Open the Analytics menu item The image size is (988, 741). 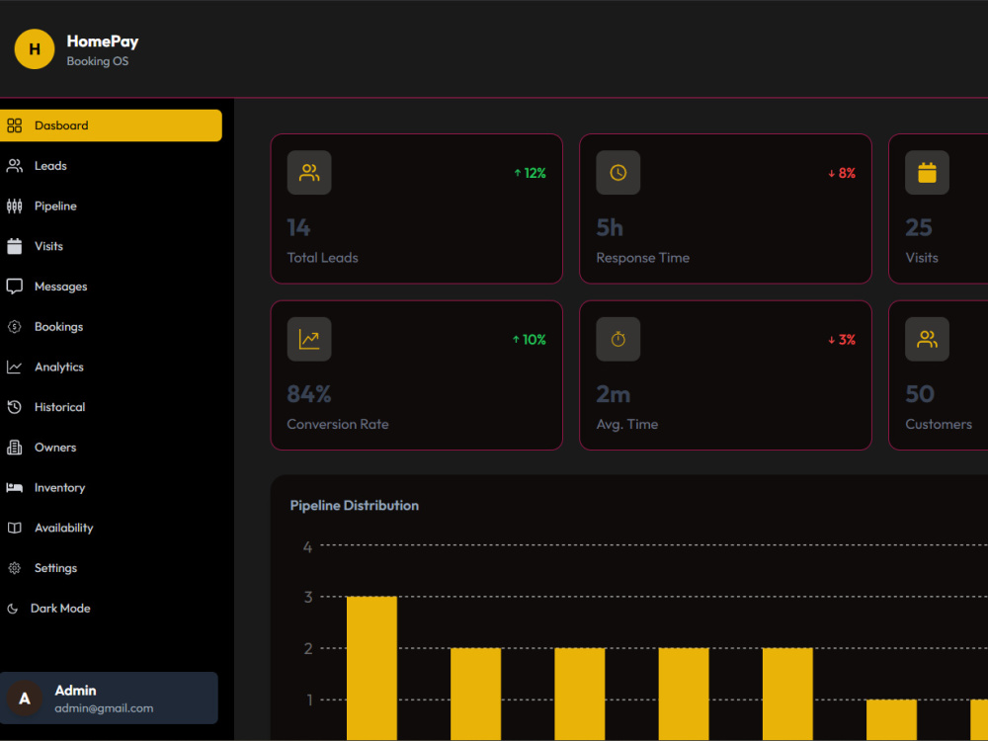(x=111, y=367)
